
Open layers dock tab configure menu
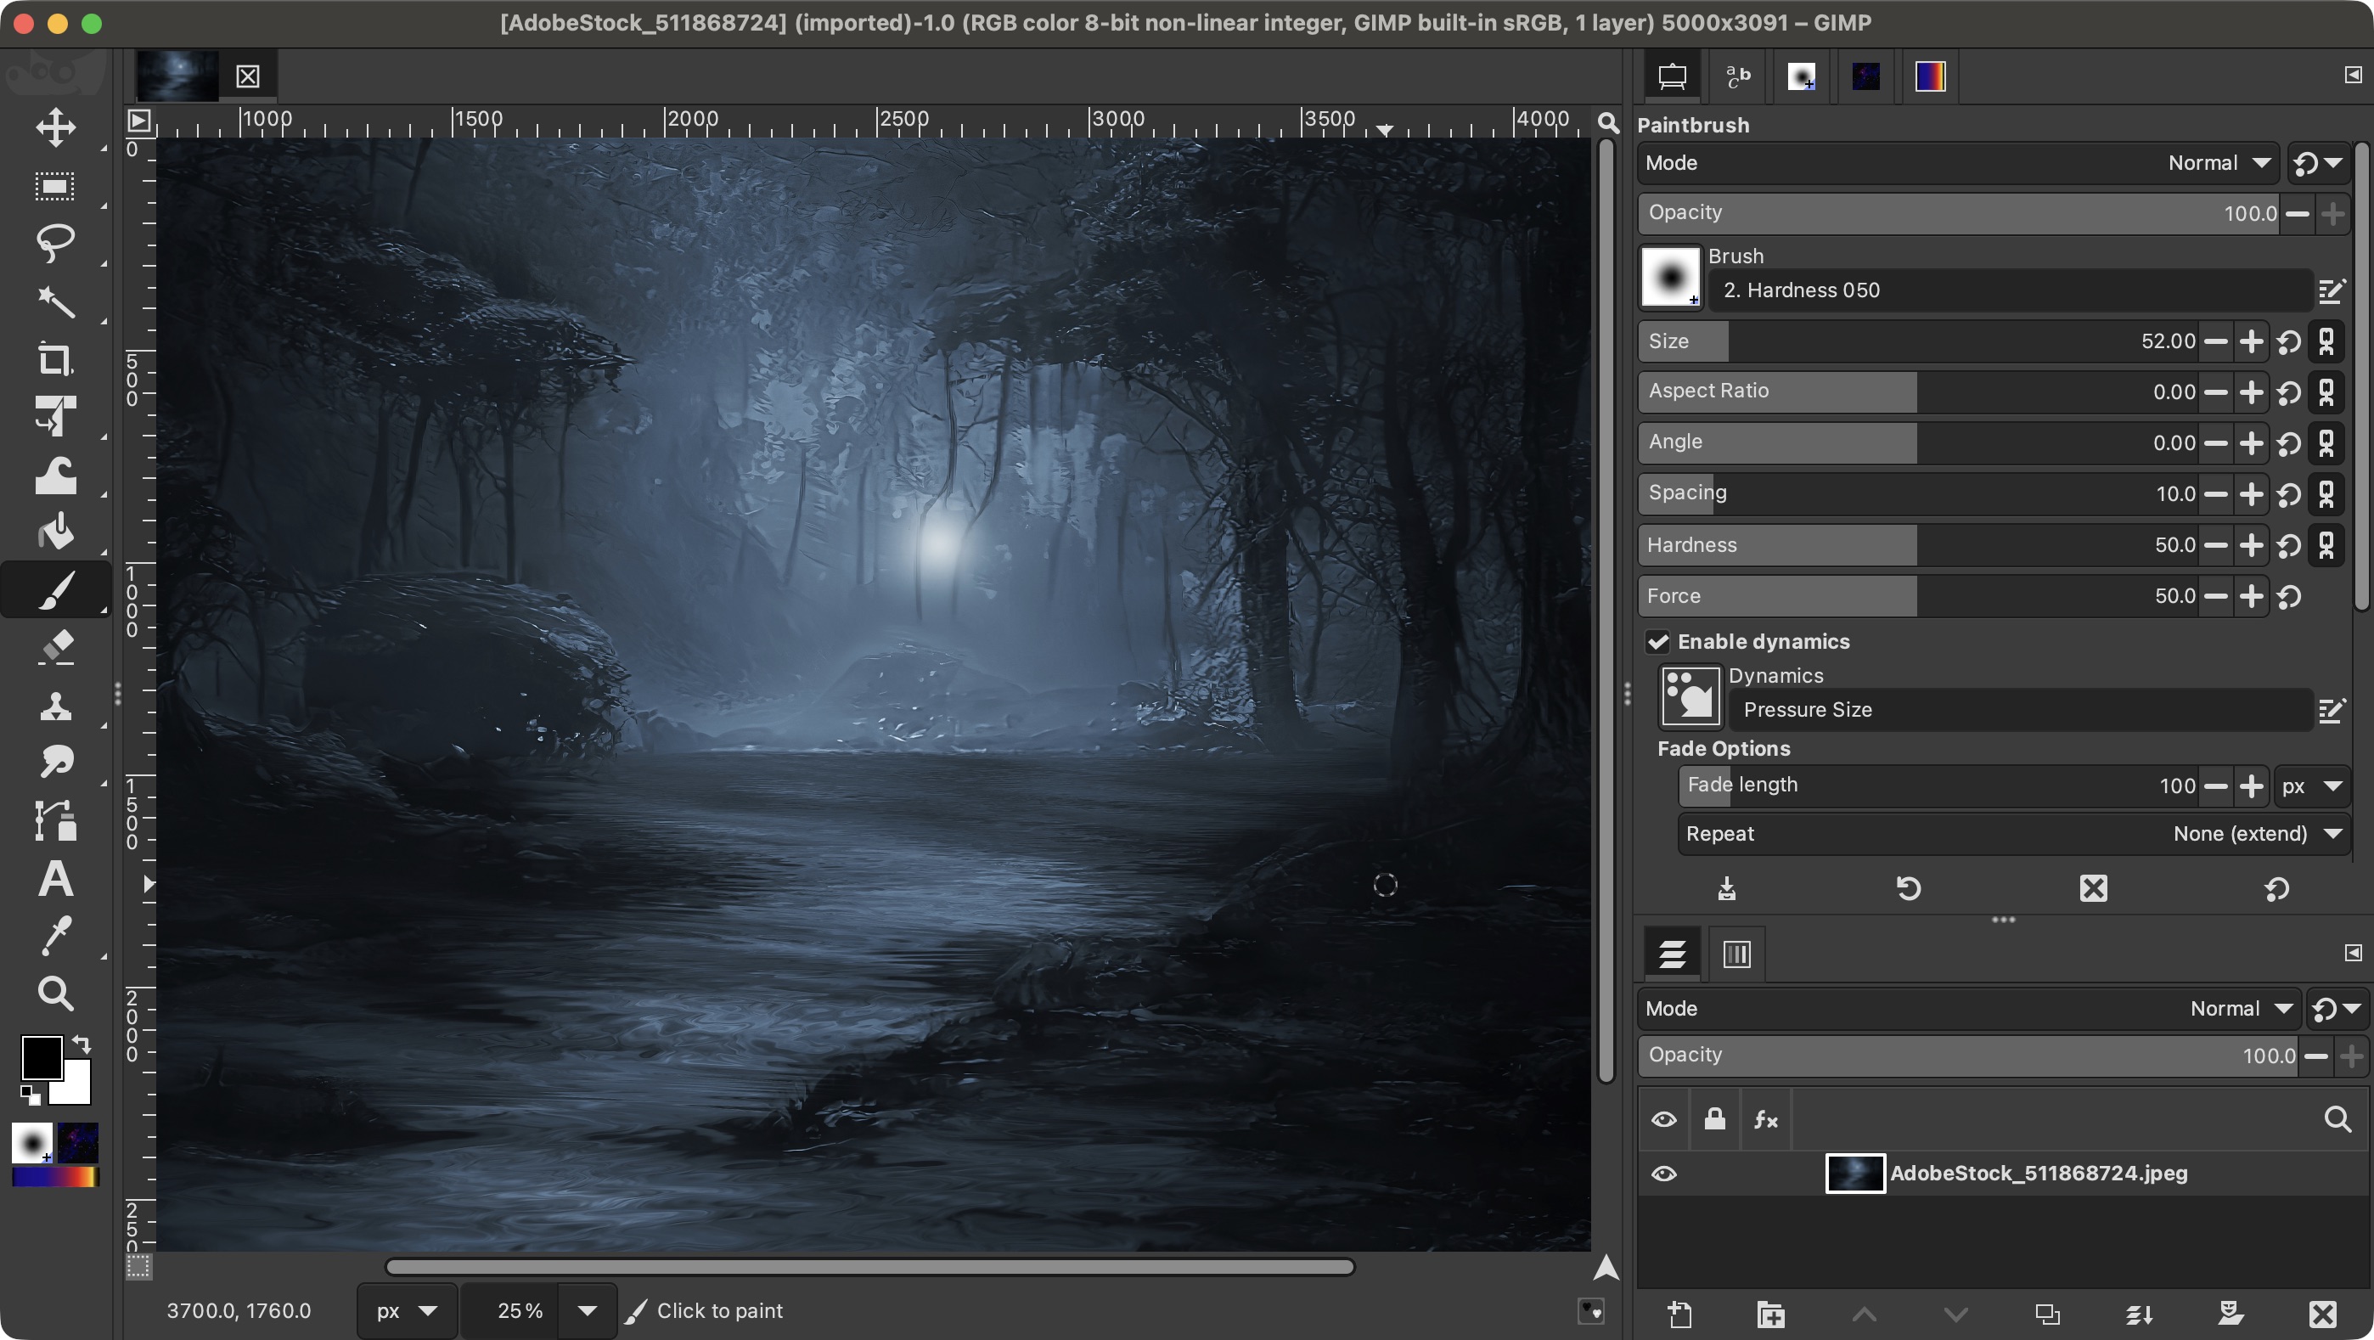[x=2353, y=953]
